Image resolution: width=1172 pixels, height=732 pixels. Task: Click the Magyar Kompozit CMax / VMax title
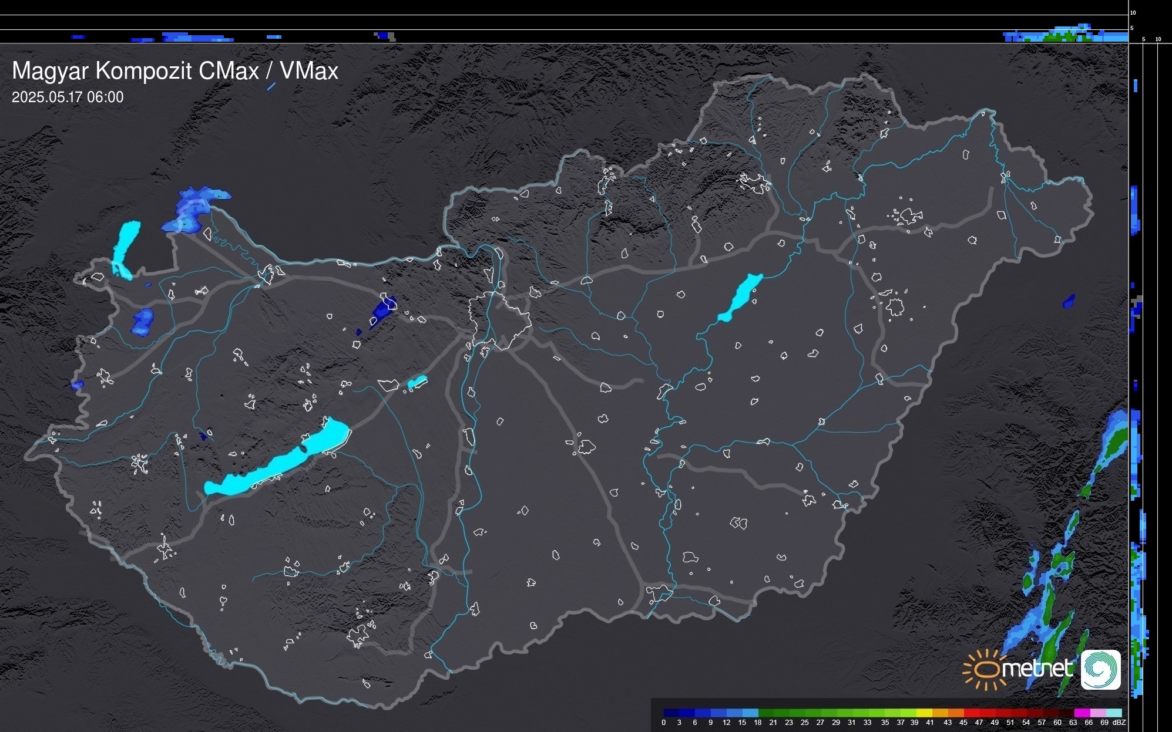coord(175,71)
